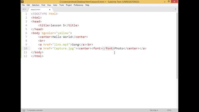Open the View menu
The height and width of the screenshot is (112, 199).
tap(49, 5)
